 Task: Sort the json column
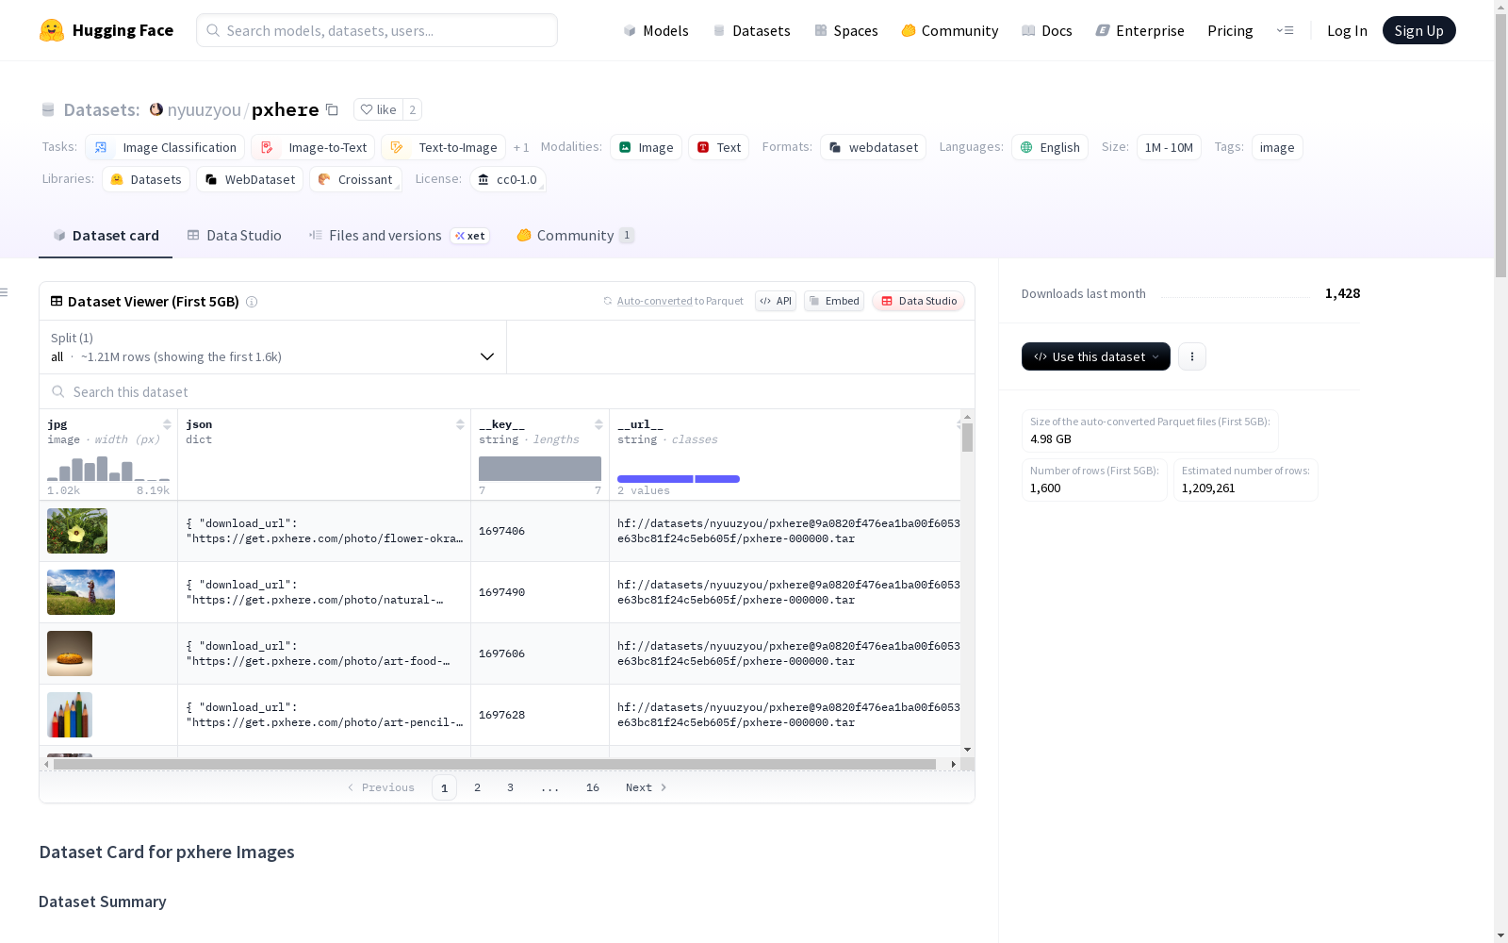pyautogui.click(x=460, y=424)
